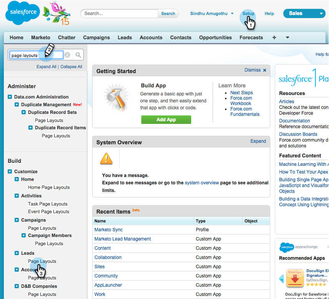Go to the Campaigns tab

(96, 37)
